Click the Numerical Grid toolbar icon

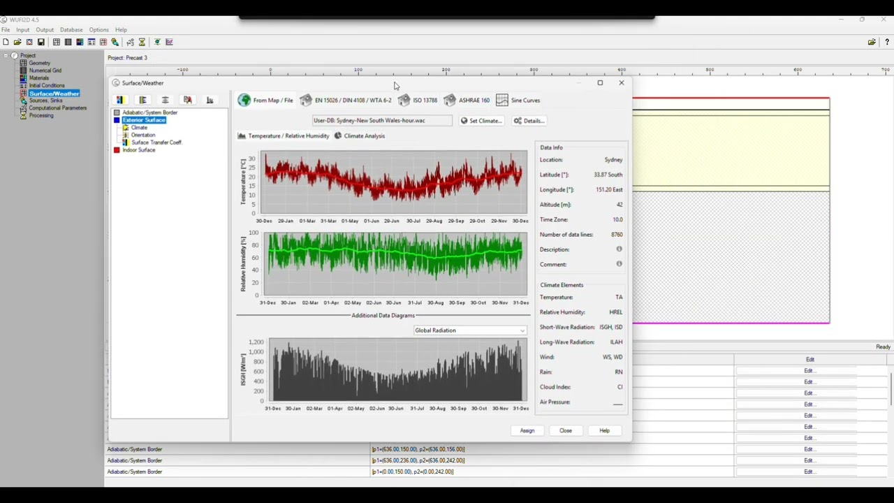pyautogui.click(x=68, y=42)
